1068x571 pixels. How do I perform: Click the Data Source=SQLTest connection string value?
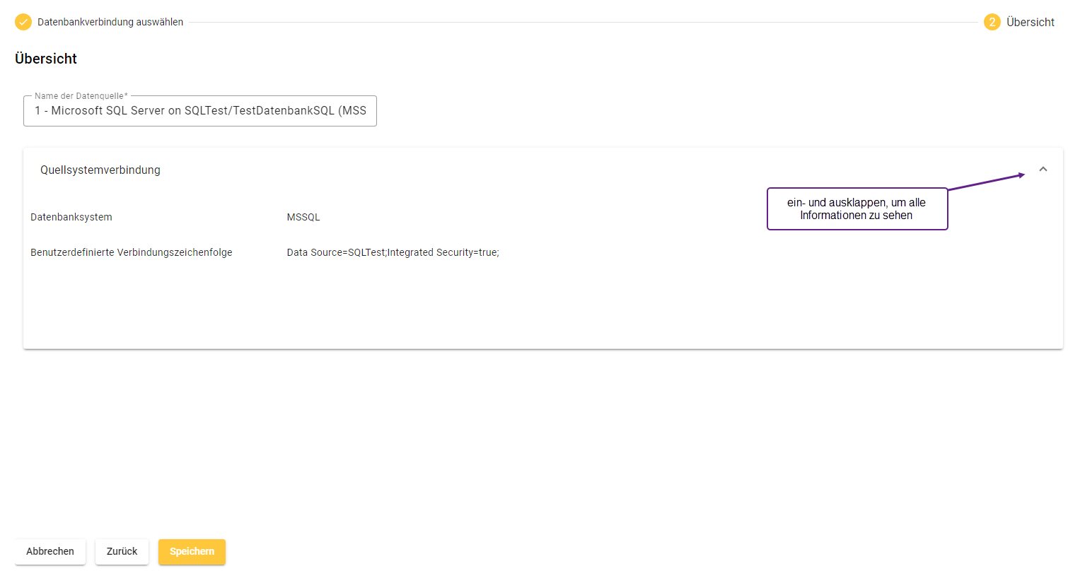click(x=393, y=252)
